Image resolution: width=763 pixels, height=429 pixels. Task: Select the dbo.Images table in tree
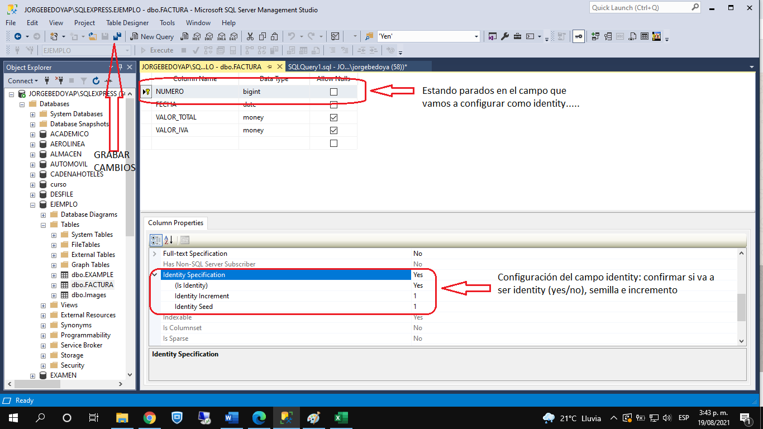tap(88, 295)
